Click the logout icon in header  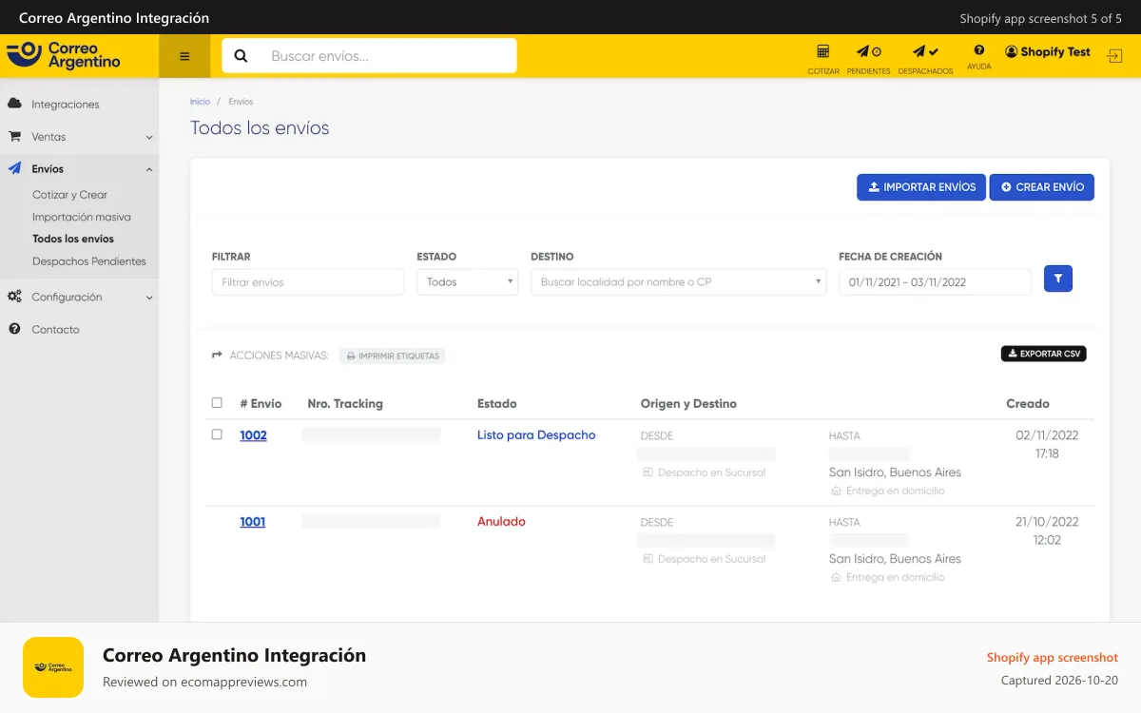(1114, 56)
